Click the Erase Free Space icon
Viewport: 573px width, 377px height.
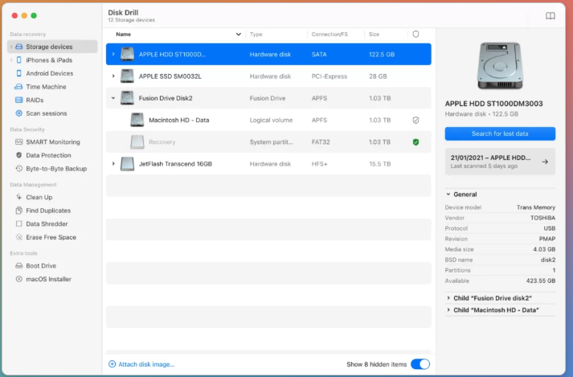pyautogui.click(x=19, y=237)
